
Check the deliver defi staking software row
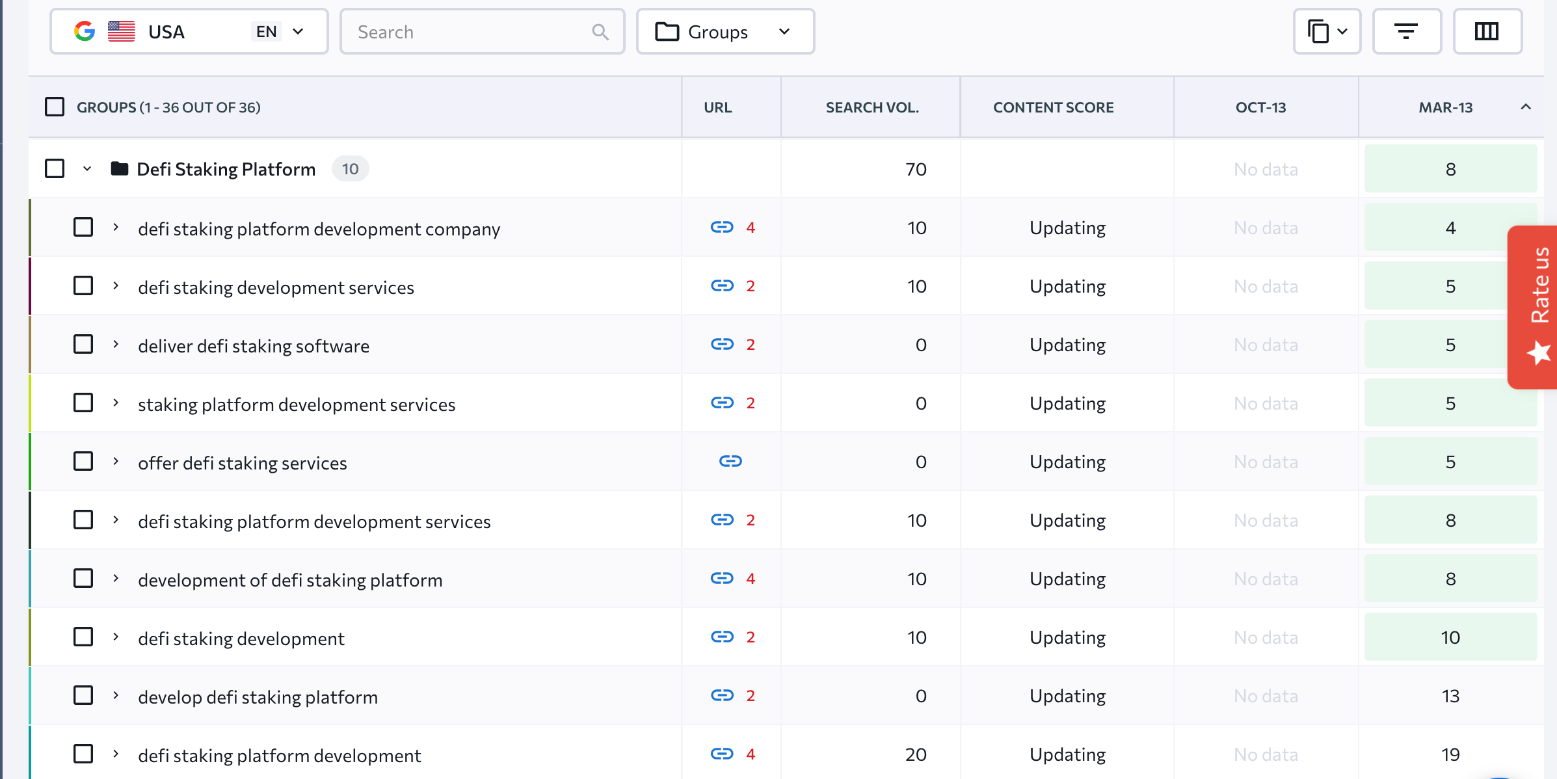coord(83,345)
